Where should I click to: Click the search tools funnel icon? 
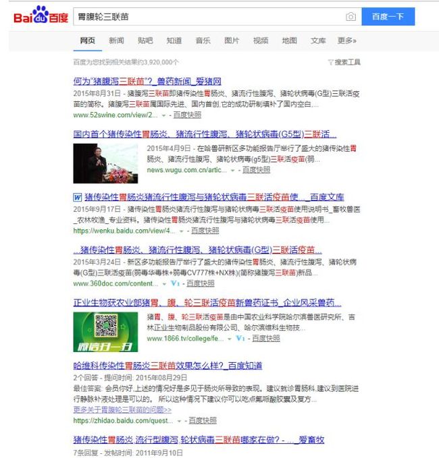tap(330, 62)
